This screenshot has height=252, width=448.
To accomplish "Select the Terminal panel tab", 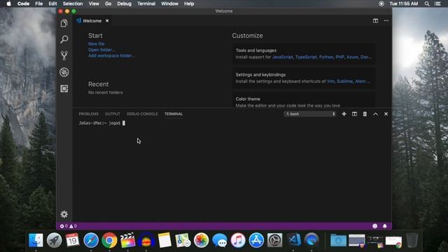I will coord(174,114).
